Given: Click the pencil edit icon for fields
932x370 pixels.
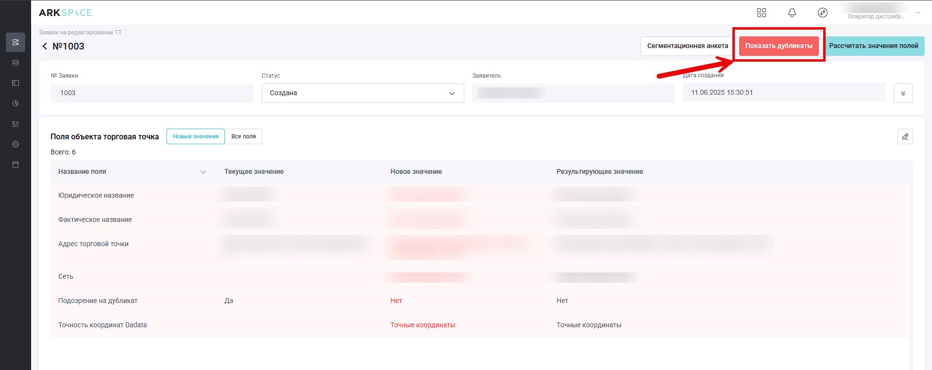Looking at the screenshot, I should [905, 136].
